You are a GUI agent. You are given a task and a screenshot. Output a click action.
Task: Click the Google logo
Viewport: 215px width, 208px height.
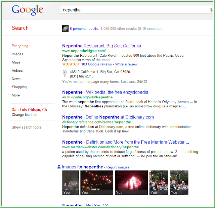tap(27, 10)
